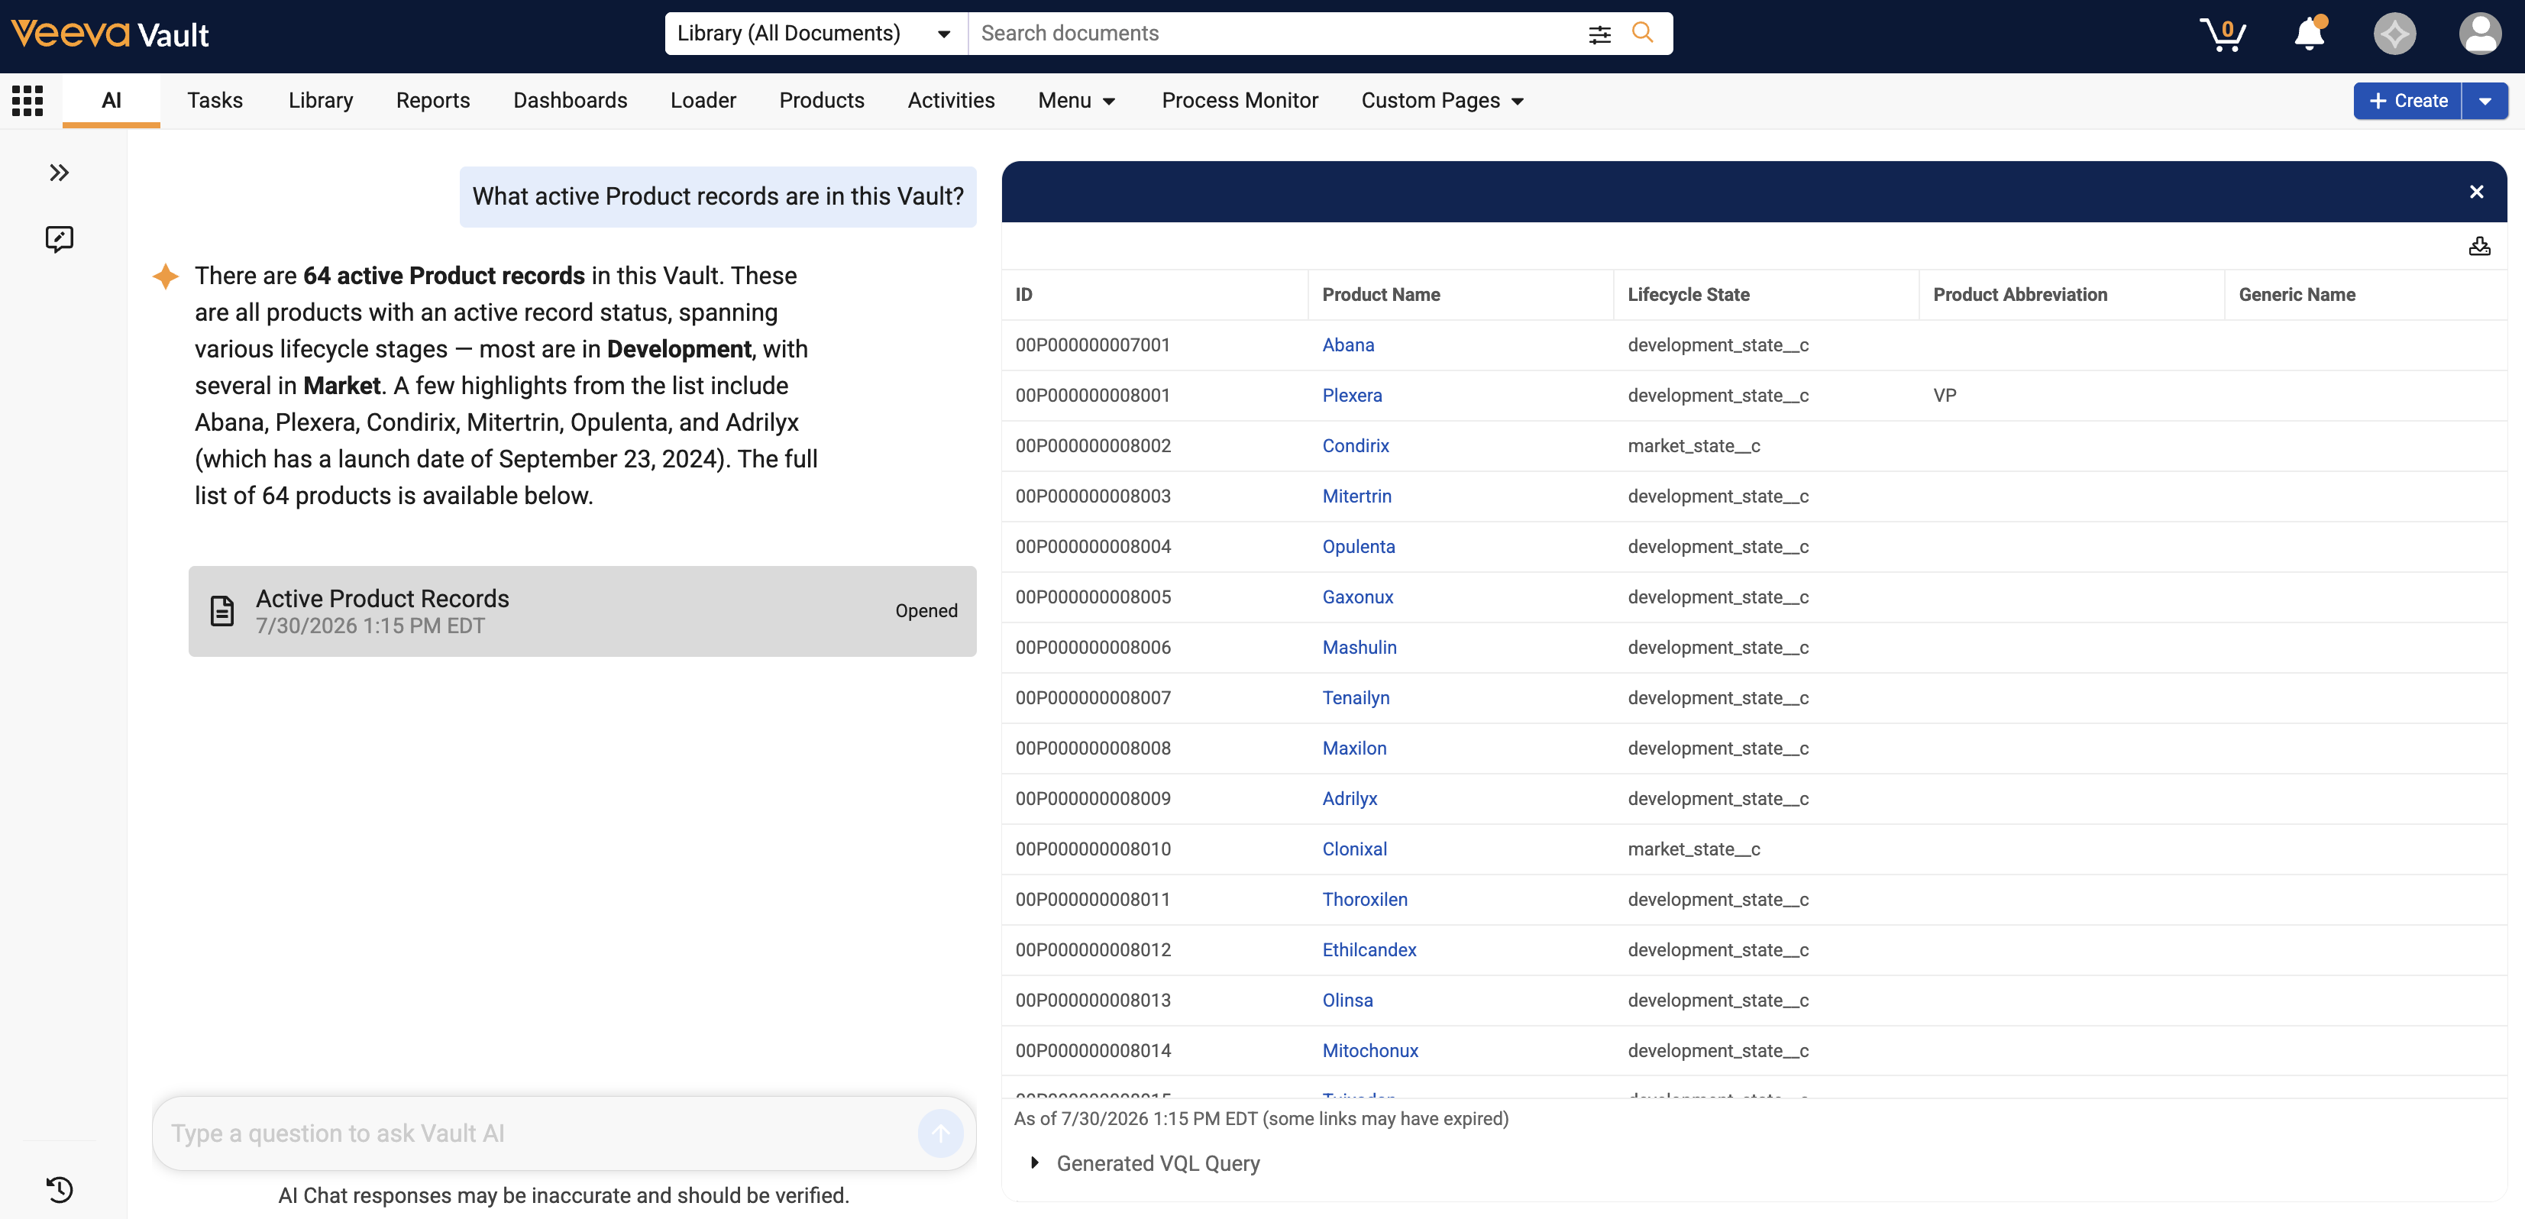The width and height of the screenshot is (2525, 1219).
Task: Go to the Tasks tab
Action: [215, 100]
